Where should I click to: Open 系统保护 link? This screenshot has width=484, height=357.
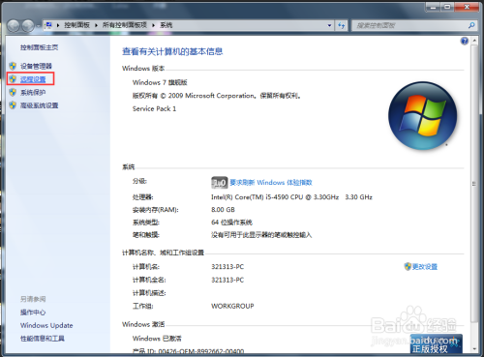pyautogui.click(x=33, y=92)
